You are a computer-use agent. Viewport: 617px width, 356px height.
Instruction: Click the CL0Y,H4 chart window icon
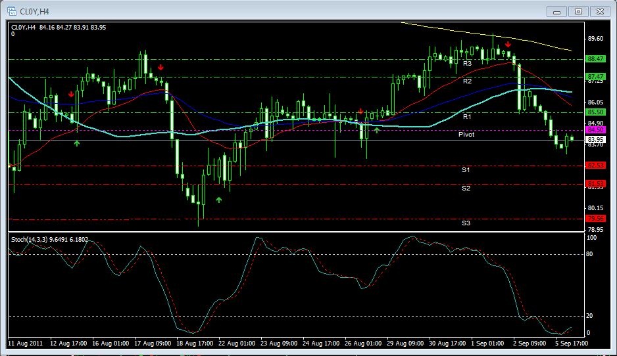tap(12, 11)
